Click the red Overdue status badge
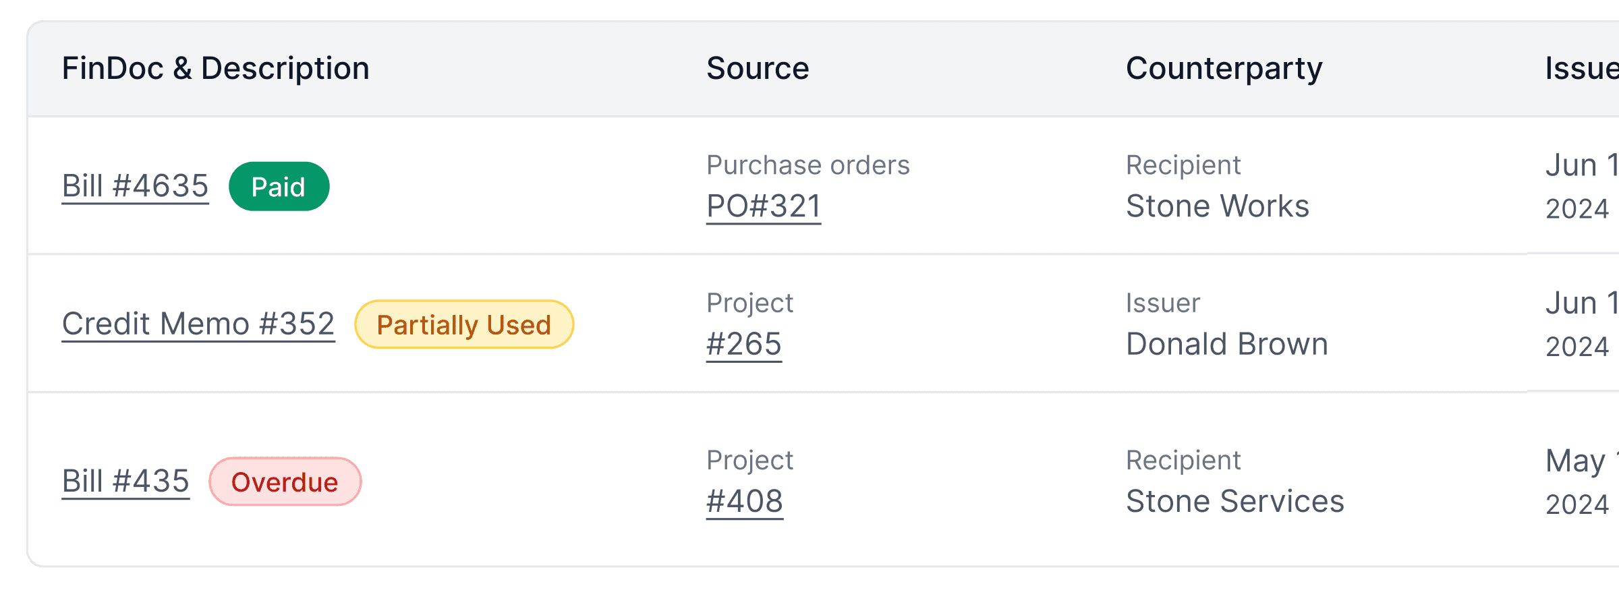Screen dimensions: 1619x611 point(284,481)
